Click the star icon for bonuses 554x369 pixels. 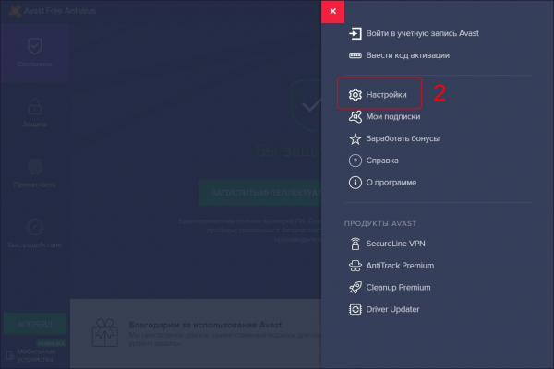[355, 138]
